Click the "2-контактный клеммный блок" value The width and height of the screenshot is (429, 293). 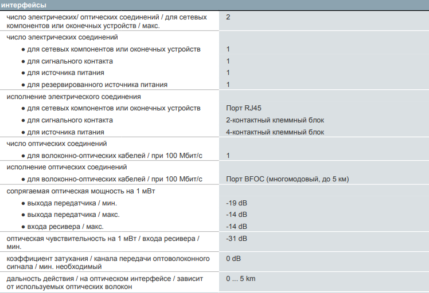tap(275, 120)
